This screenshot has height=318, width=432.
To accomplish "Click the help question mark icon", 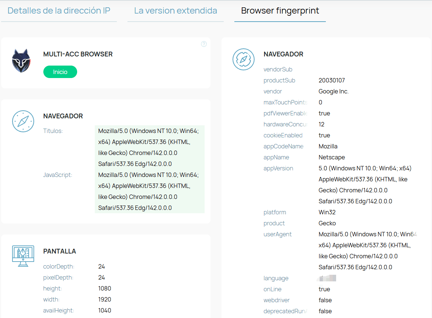I will [204, 44].
